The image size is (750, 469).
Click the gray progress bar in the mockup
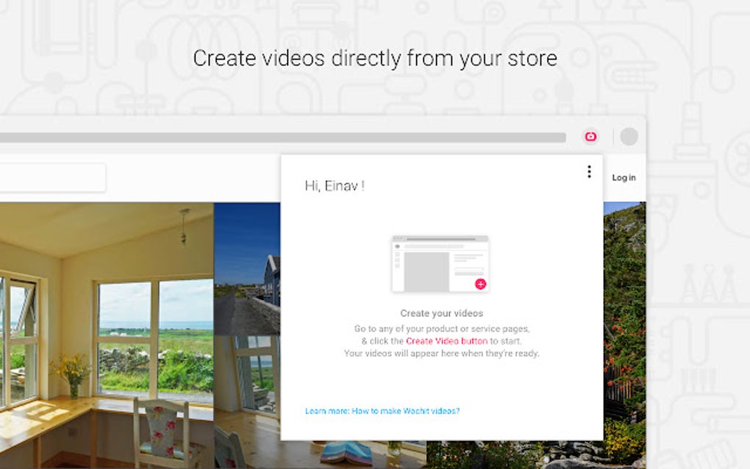point(441,238)
